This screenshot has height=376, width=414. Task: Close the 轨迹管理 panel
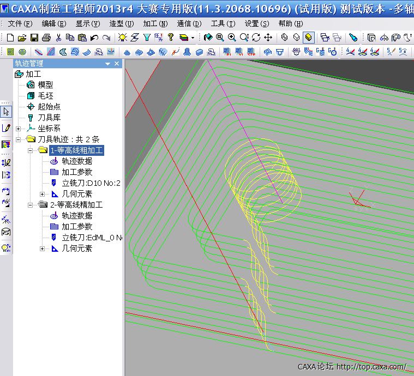tap(117, 64)
